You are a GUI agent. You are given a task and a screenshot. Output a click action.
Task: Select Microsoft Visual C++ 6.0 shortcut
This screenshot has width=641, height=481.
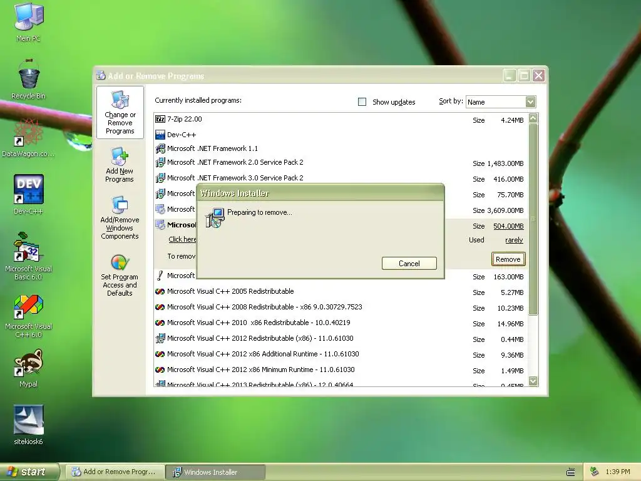29,307
